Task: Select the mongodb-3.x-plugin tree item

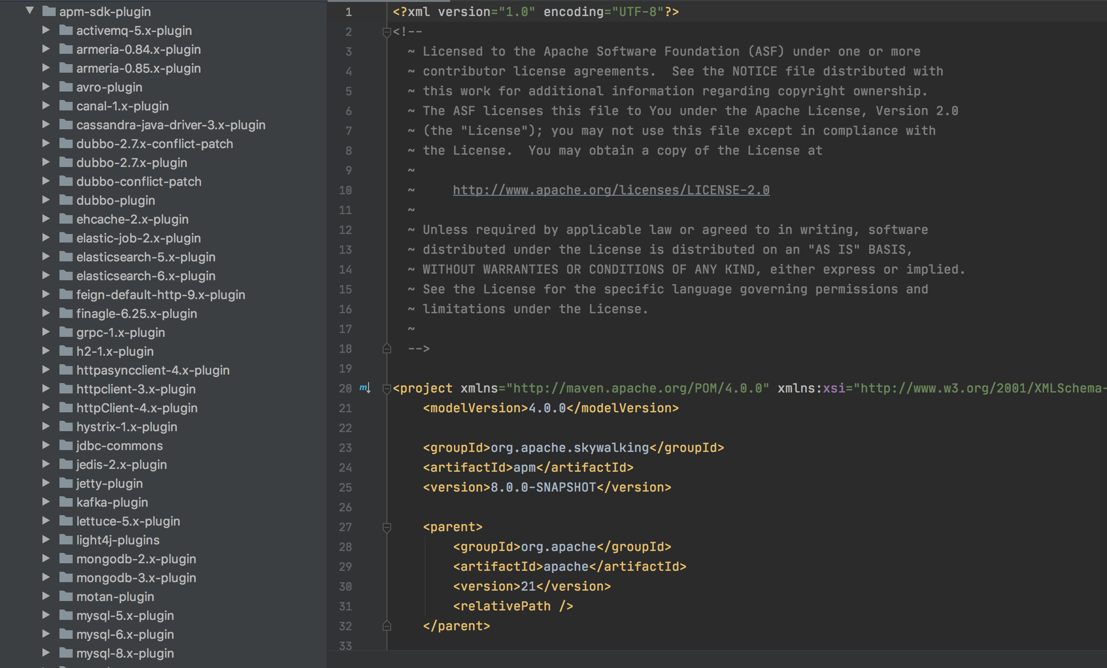Action: [136, 578]
